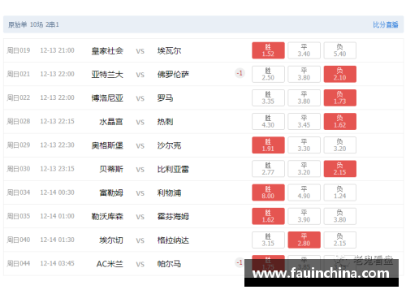The image size is (406, 294).
Task: Toggle 胜 8.00 for 富勒姆 match
Action: pos(268,192)
